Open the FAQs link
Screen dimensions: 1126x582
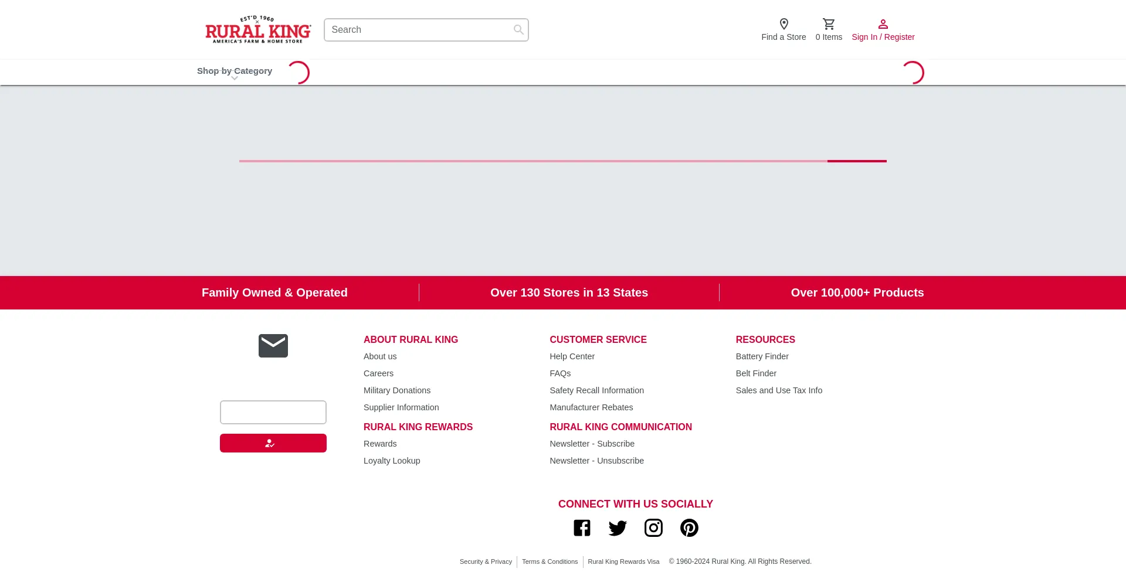click(560, 373)
